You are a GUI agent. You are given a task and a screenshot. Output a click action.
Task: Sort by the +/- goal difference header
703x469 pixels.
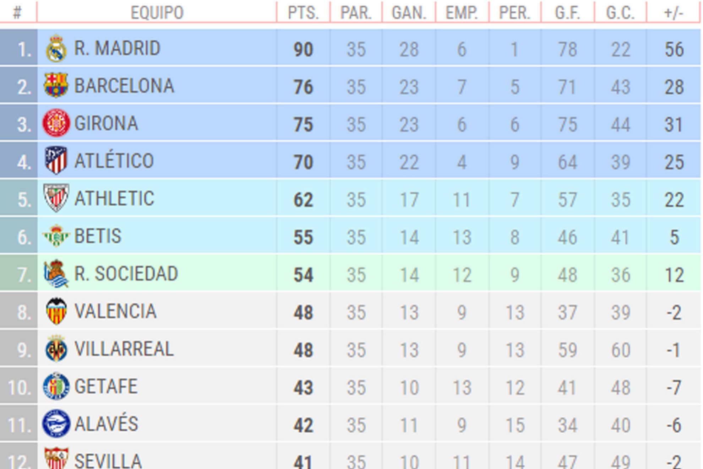coord(674,13)
